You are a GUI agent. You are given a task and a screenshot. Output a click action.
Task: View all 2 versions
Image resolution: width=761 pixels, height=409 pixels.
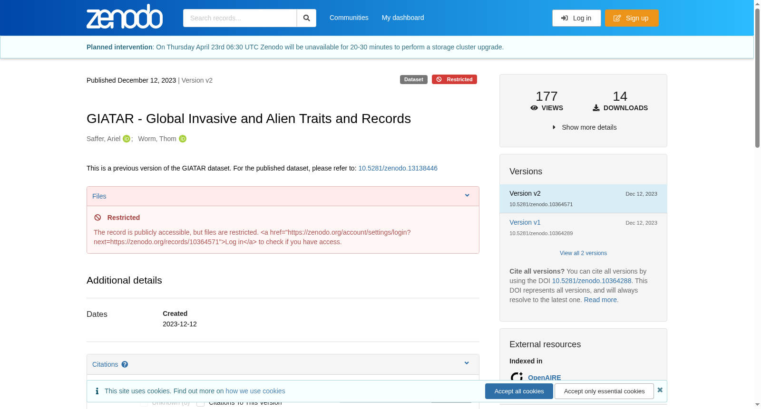[583, 253]
